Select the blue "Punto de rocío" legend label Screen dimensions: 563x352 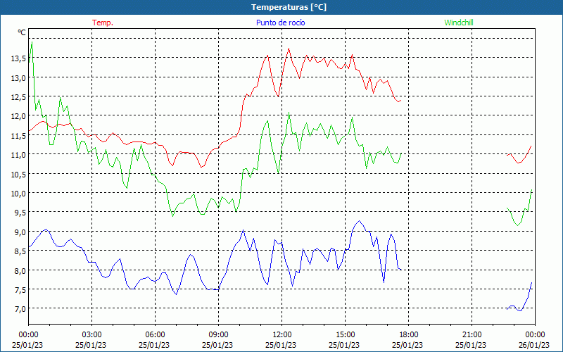coord(280,23)
